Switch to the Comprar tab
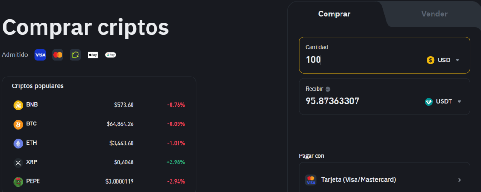Viewport: 481px width, 192px height. coord(334,14)
